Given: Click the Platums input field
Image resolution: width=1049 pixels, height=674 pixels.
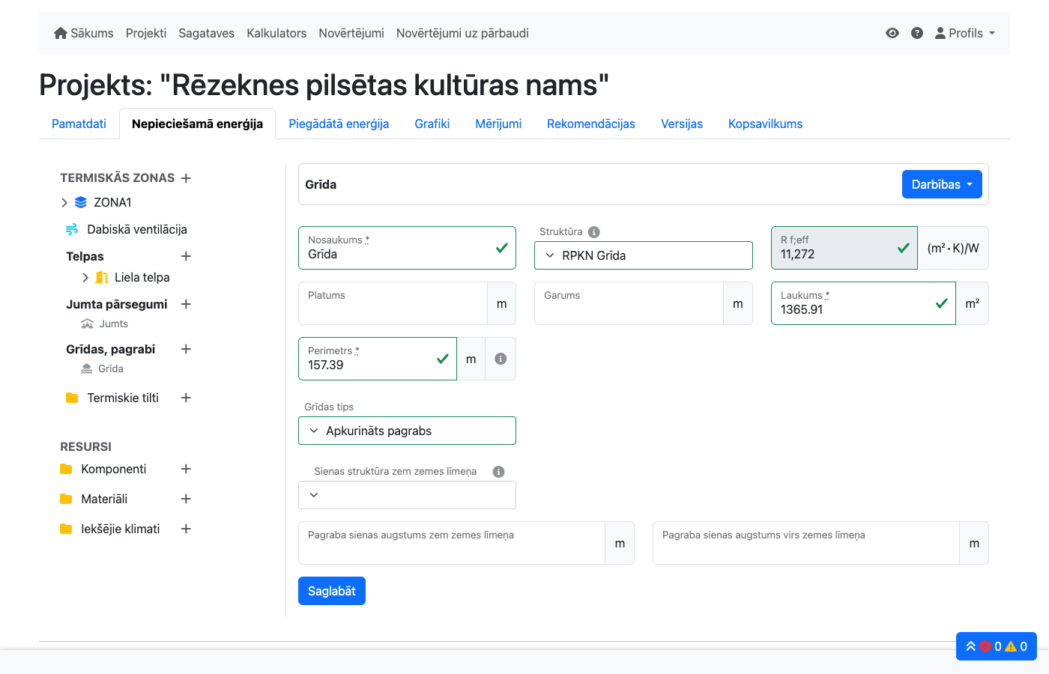Looking at the screenshot, I should pos(393,303).
